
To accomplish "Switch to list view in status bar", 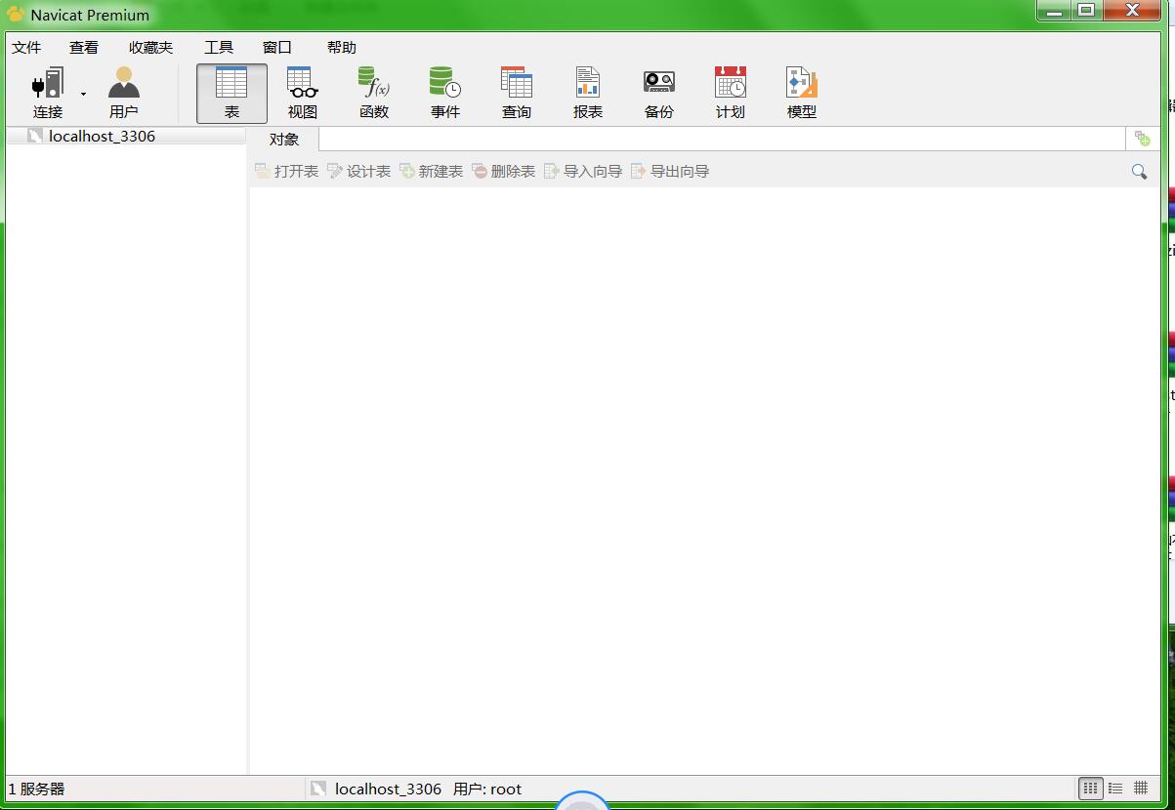I will click(1115, 789).
